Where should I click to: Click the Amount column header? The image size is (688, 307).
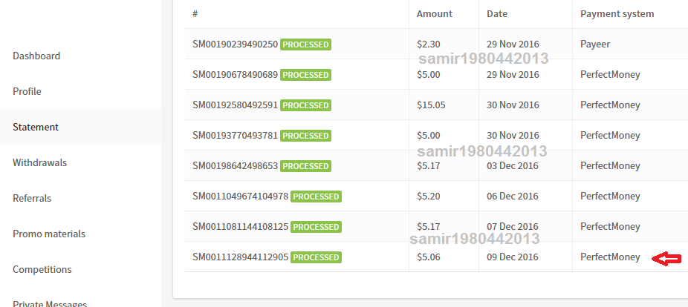point(435,14)
